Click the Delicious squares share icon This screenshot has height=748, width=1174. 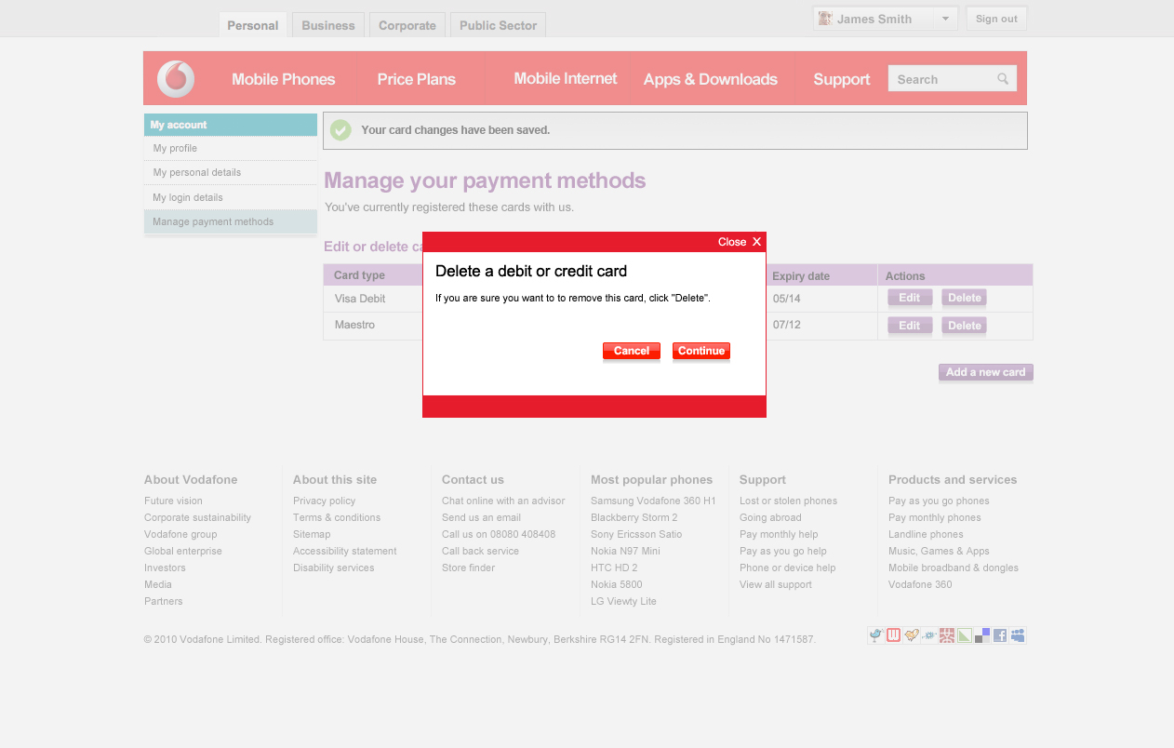tap(982, 635)
